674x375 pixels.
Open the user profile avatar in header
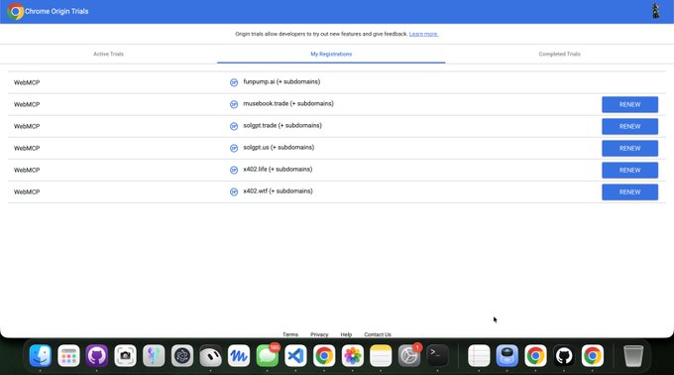656,11
